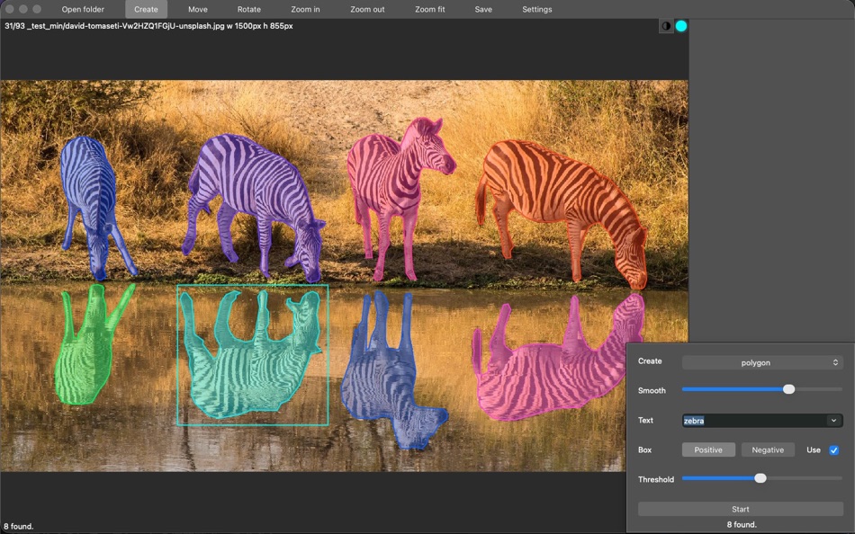
Task: Click into the zebra text field
Action: tap(751, 421)
